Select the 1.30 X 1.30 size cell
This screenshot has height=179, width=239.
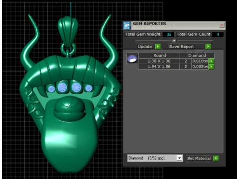point(159,61)
